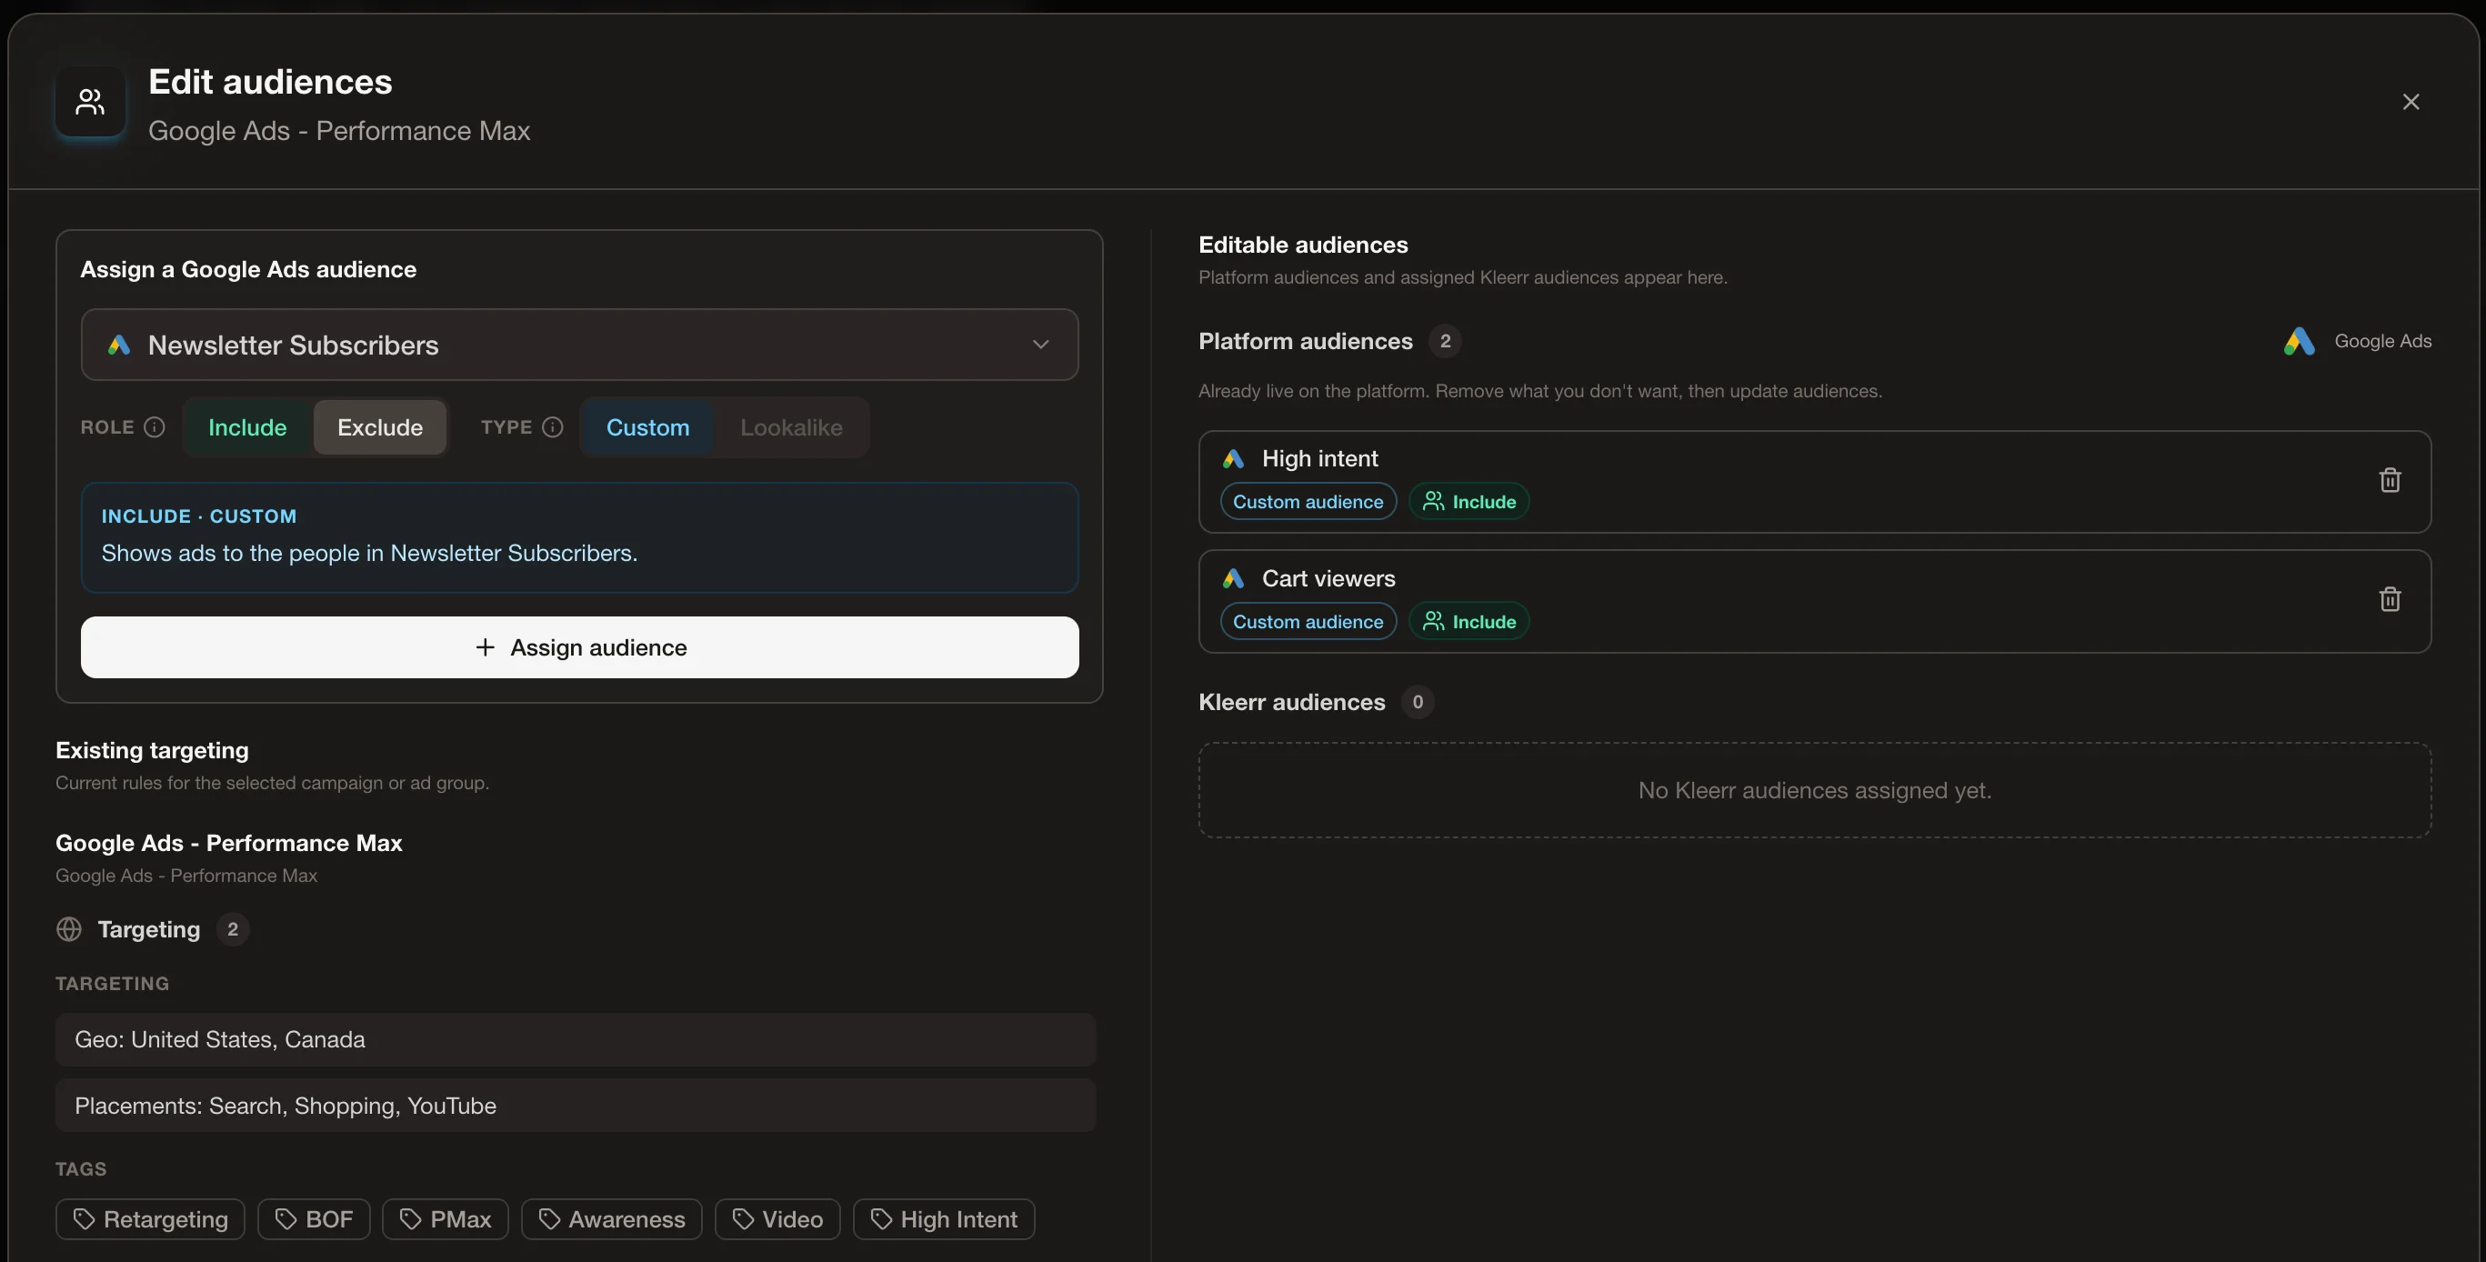This screenshot has width=2486, height=1262.
Task: Click the Kleerr audiences count badge
Action: (x=1417, y=701)
